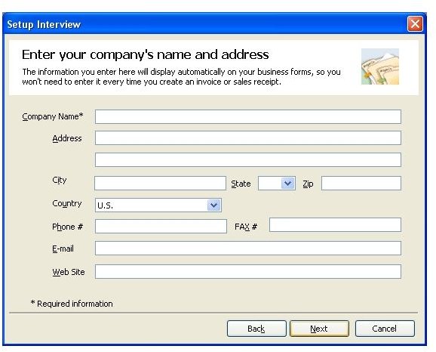Select the Phone # input box
Viewport: 436px width, 352px height.
(x=161, y=226)
